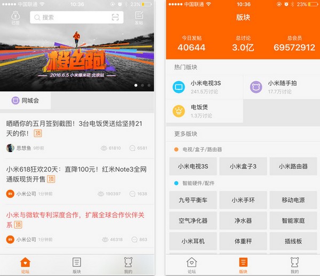The width and height of the screenshot is (320, 276).
Task: Open post 小米618狂欢20天
Action: (x=77, y=182)
